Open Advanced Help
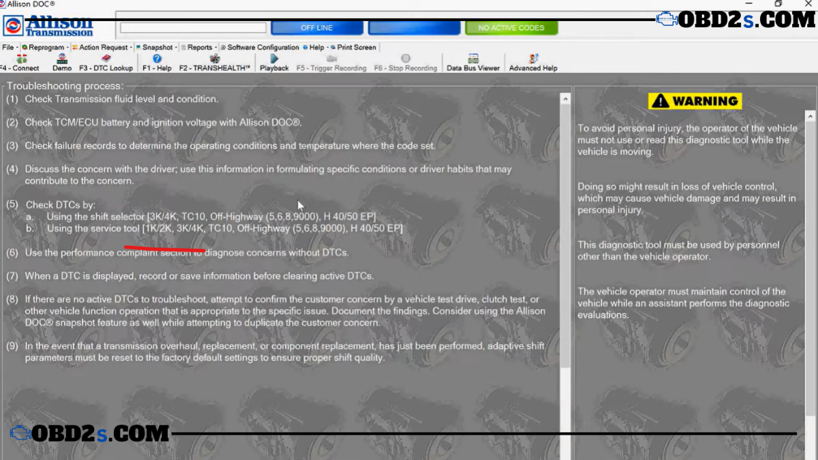818x460 pixels. click(533, 63)
